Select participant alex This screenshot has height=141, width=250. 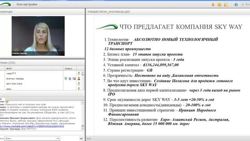tap(9, 89)
